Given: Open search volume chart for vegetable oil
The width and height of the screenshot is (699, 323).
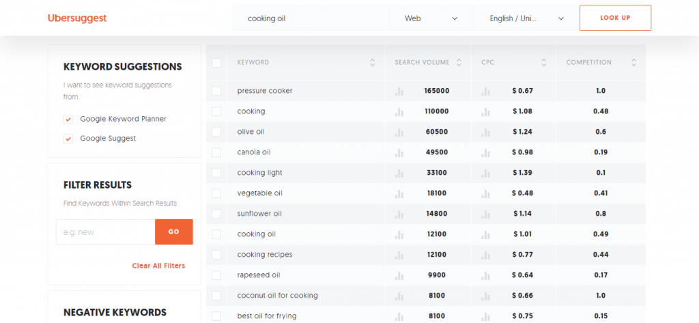Looking at the screenshot, I should click(x=399, y=194).
